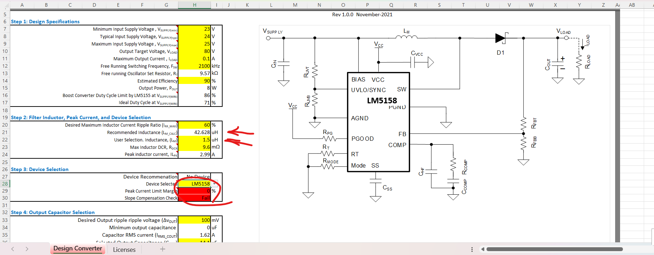Viewport: 654px width, 255px height.
Task: Click the LM5158 chip label in schematic
Action: pyautogui.click(x=382, y=101)
